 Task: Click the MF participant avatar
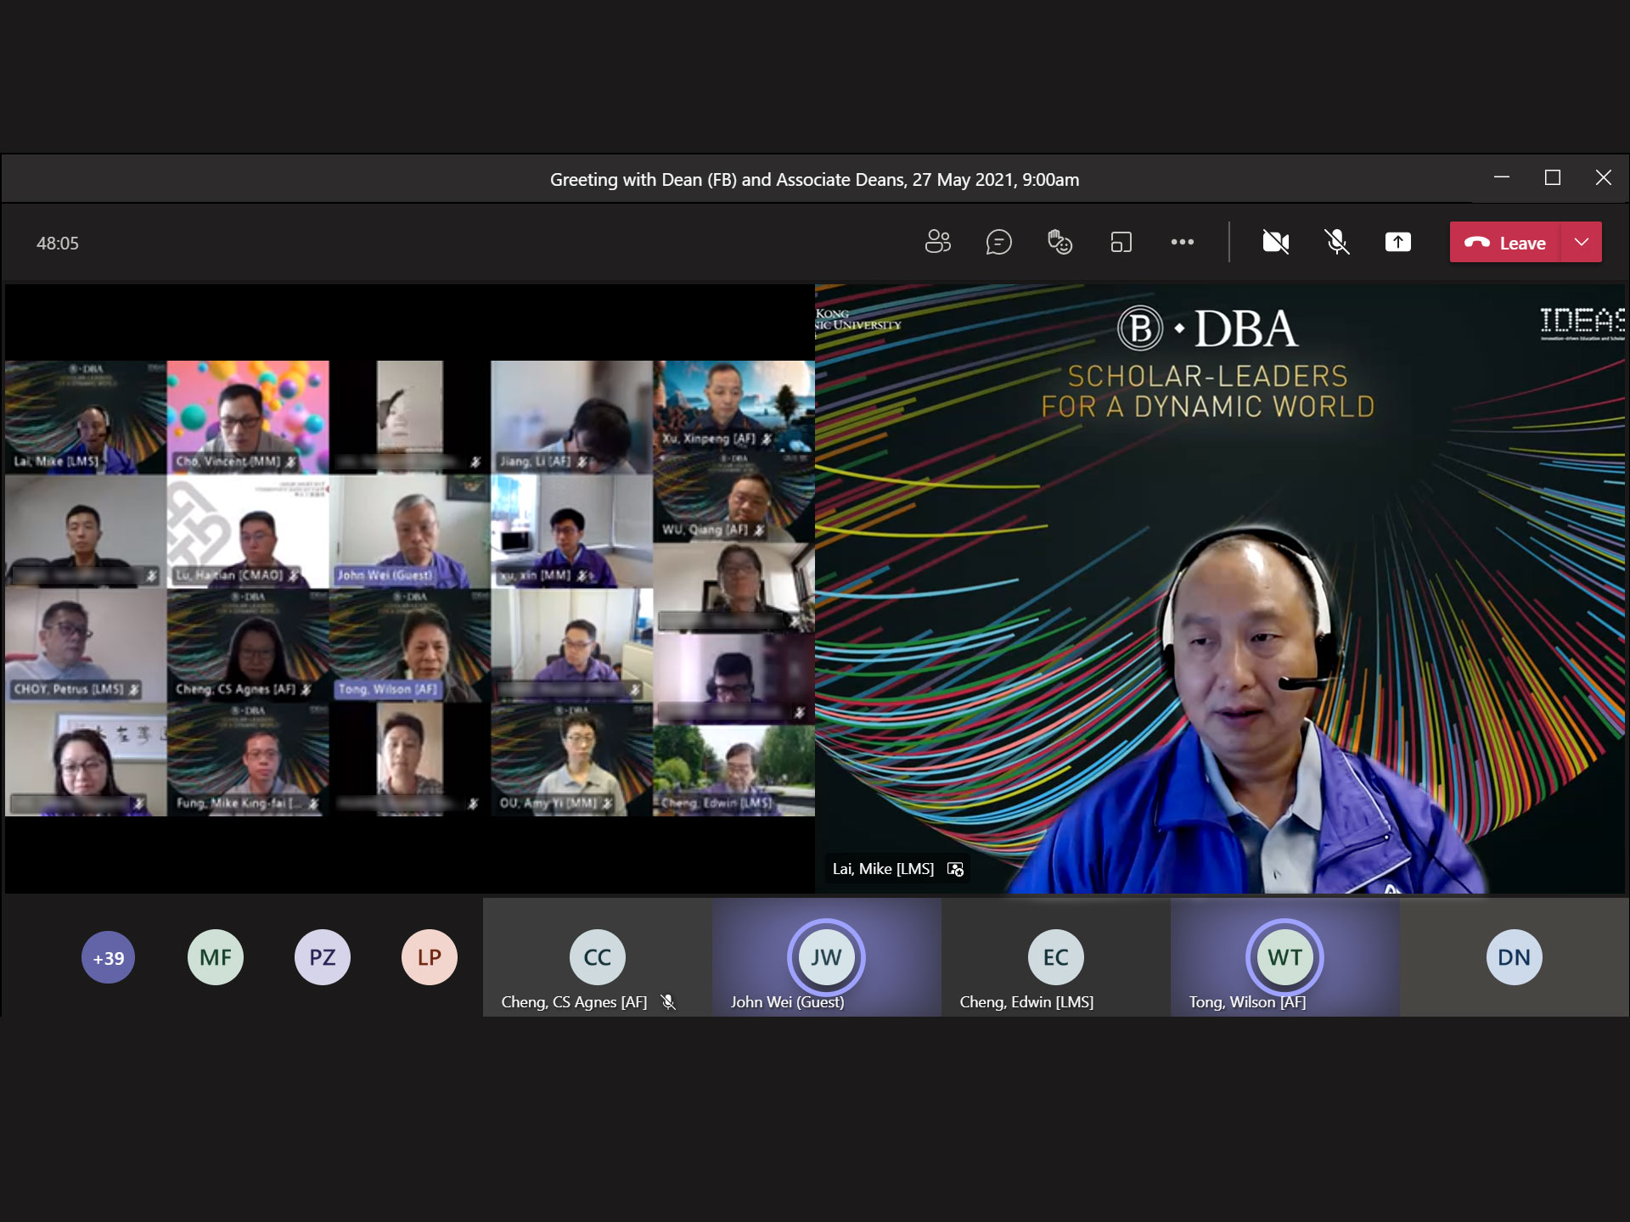[x=215, y=958]
